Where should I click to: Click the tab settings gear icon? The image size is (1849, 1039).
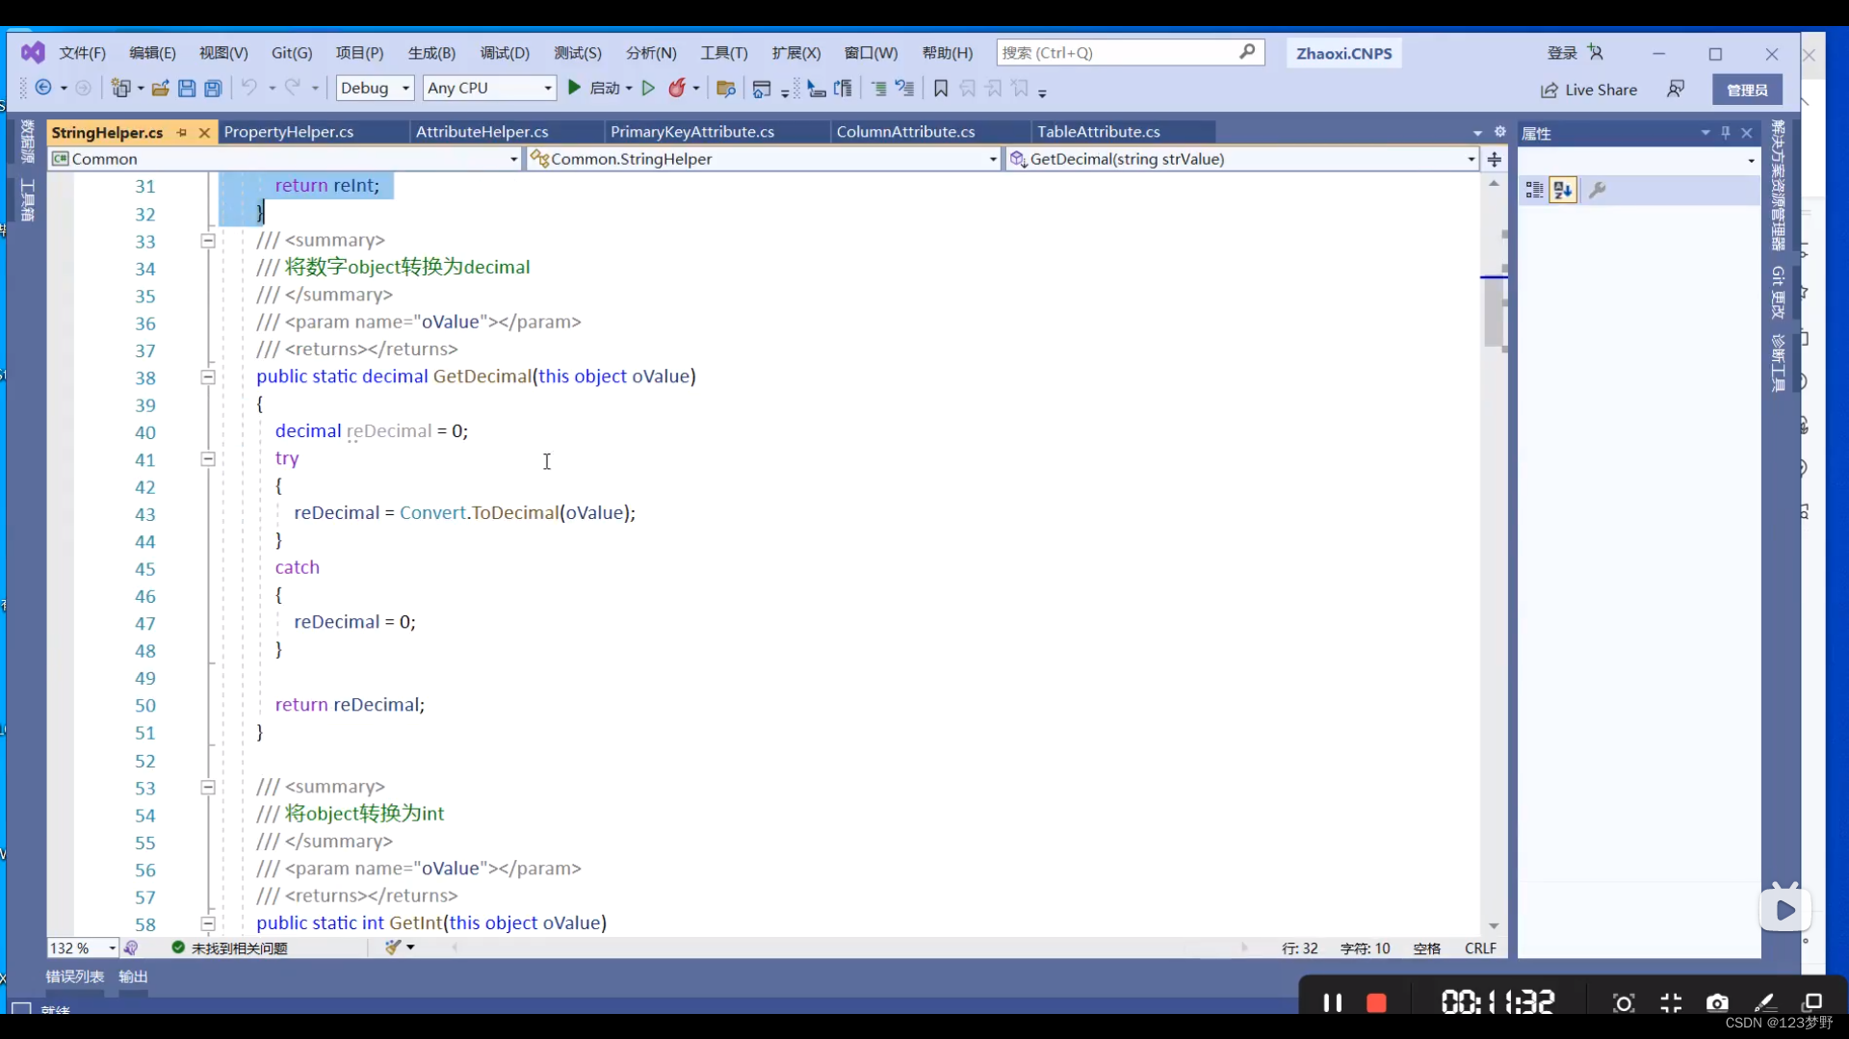[x=1499, y=132]
